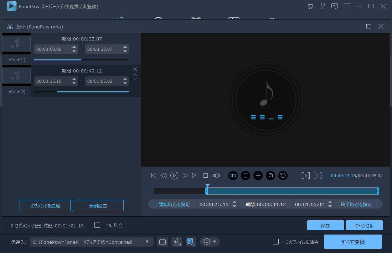392x253 pixels.
Task: Open the shopping cart purchase icon
Action: click(x=310, y=6)
